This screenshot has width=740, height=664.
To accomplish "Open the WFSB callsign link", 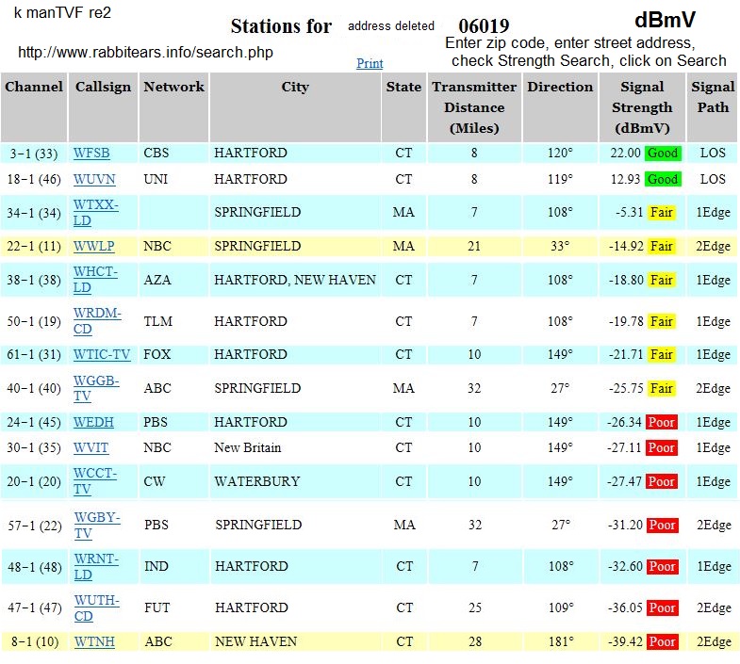I will click(91, 154).
